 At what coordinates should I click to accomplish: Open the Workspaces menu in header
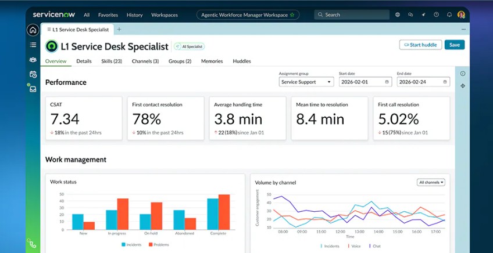[x=165, y=15]
